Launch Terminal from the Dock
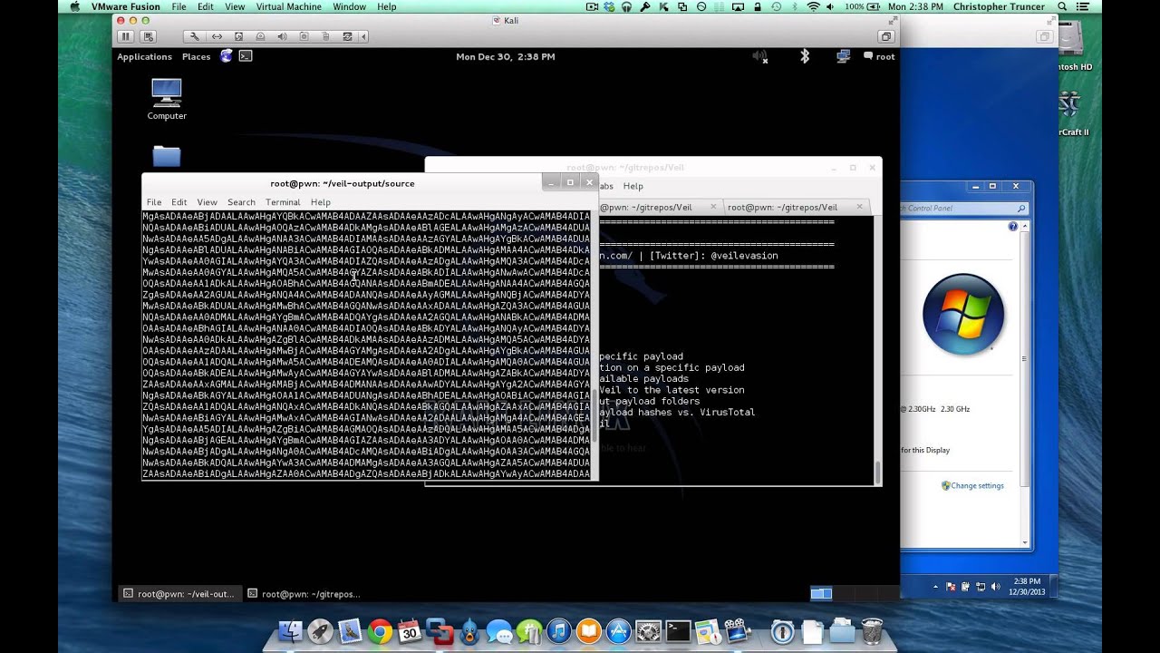The height and width of the screenshot is (653, 1160). click(679, 630)
